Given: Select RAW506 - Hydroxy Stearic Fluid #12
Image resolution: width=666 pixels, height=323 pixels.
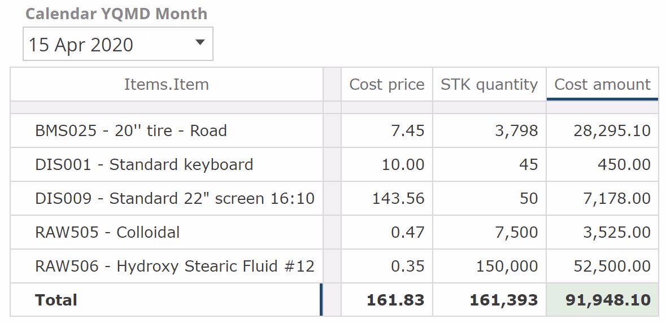Looking at the screenshot, I should tap(175, 267).
